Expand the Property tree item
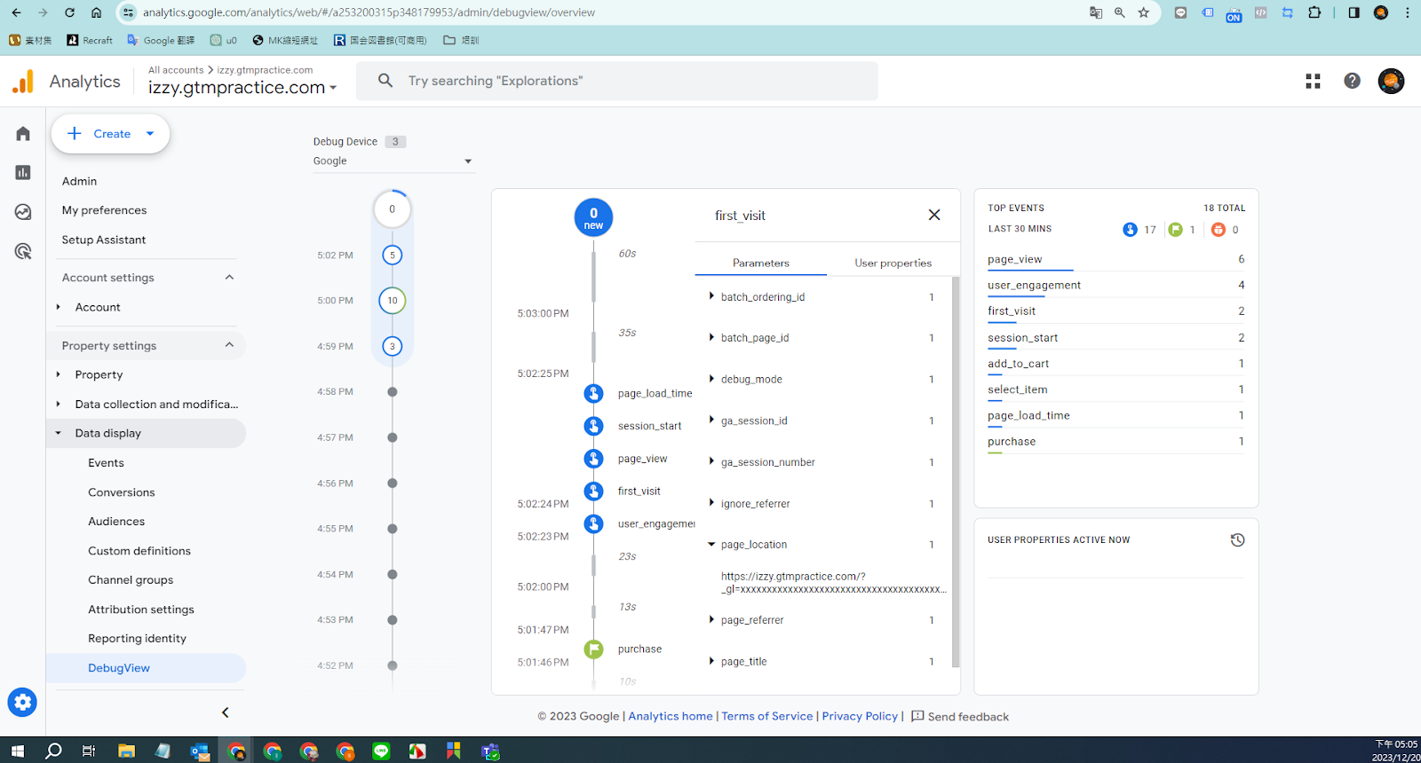The height and width of the screenshot is (763, 1421). [x=59, y=374]
